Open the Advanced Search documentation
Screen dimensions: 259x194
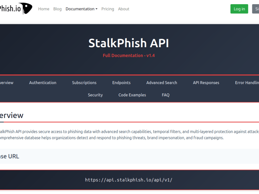pyautogui.click(x=162, y=82)
